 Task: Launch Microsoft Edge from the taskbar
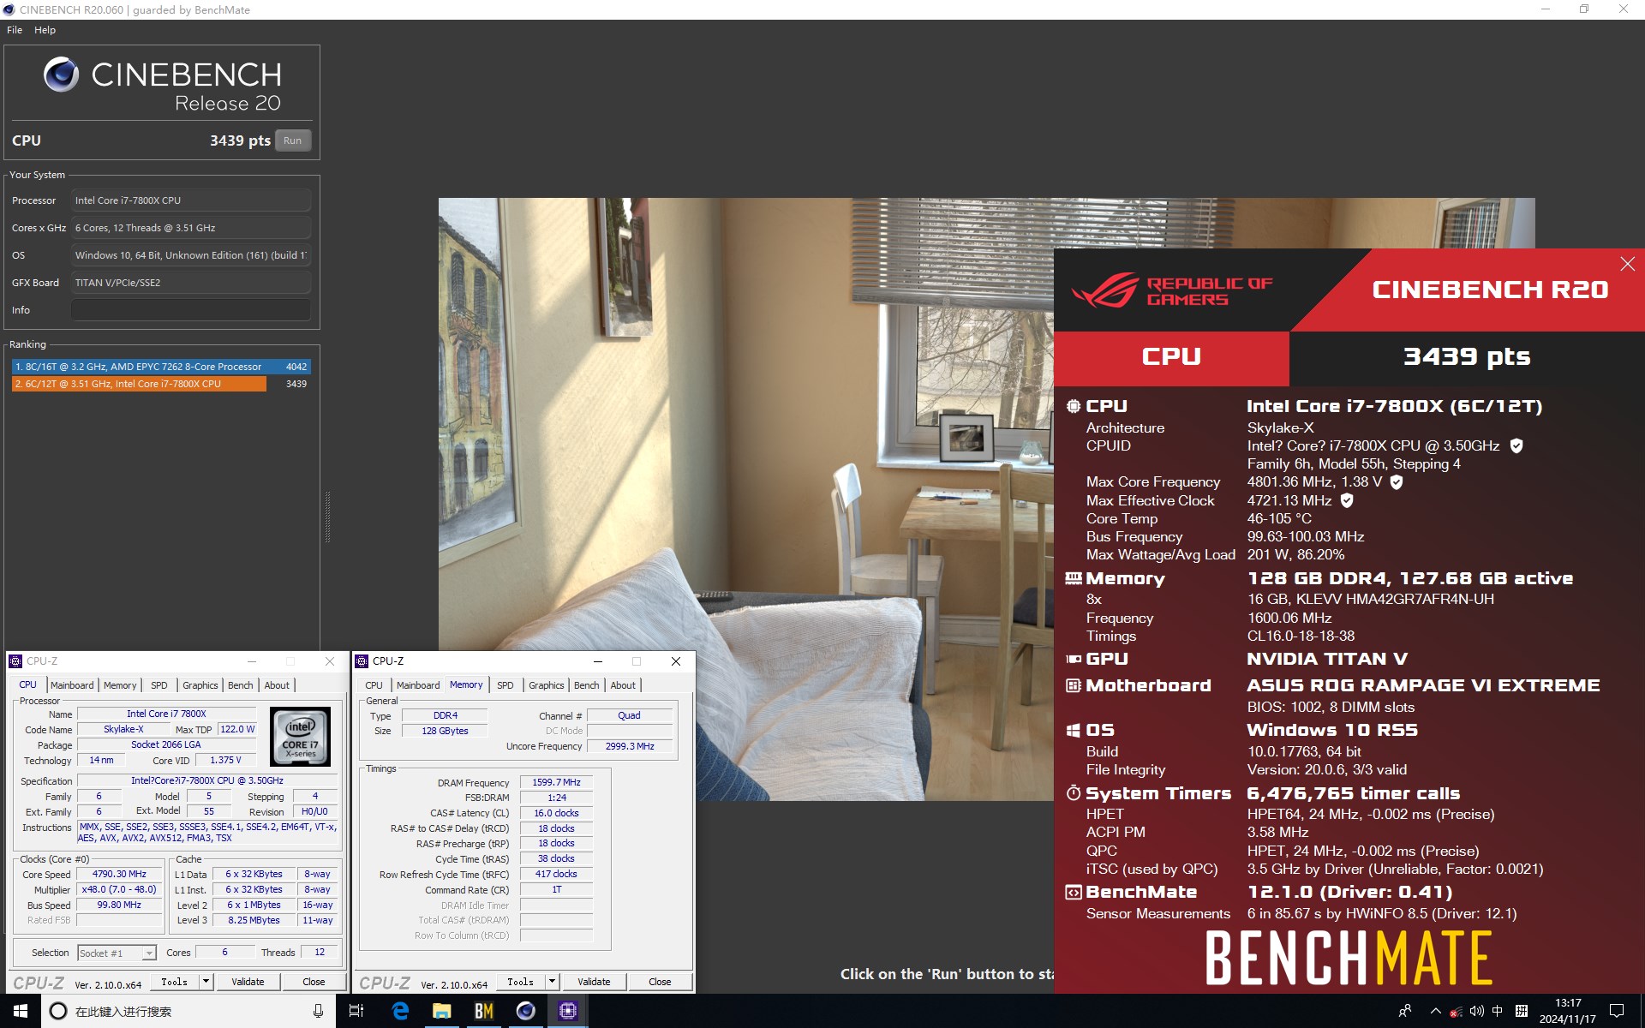(x=400, y=1011)
